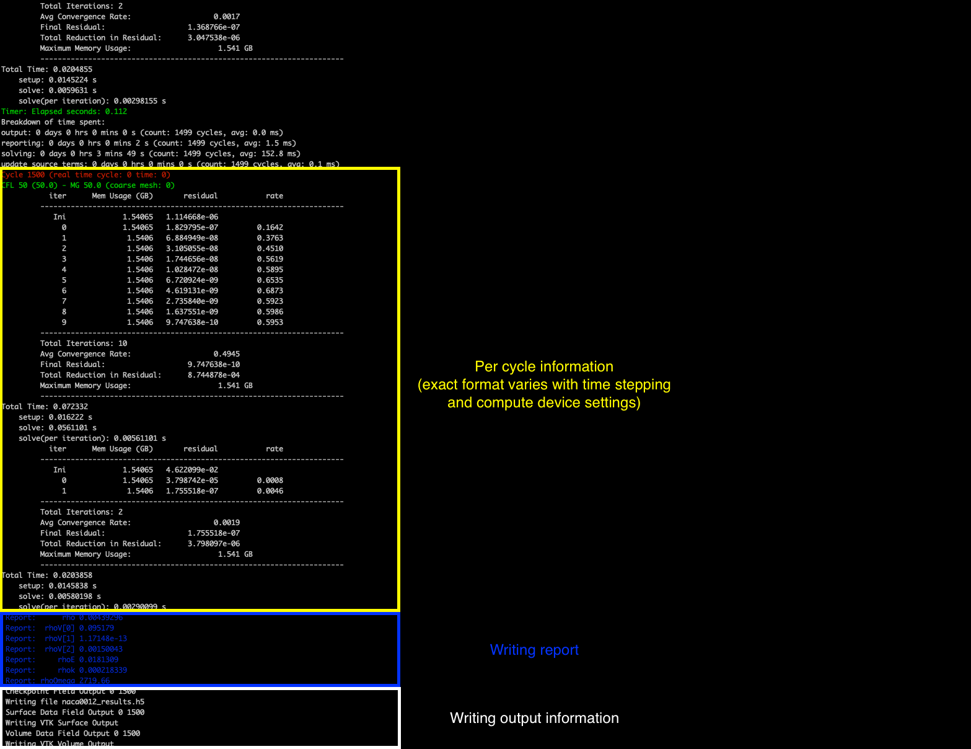Click the 'Volume Data Field Output 0 1500' line
The image size is (971, 749).
[x=73, y=733]
